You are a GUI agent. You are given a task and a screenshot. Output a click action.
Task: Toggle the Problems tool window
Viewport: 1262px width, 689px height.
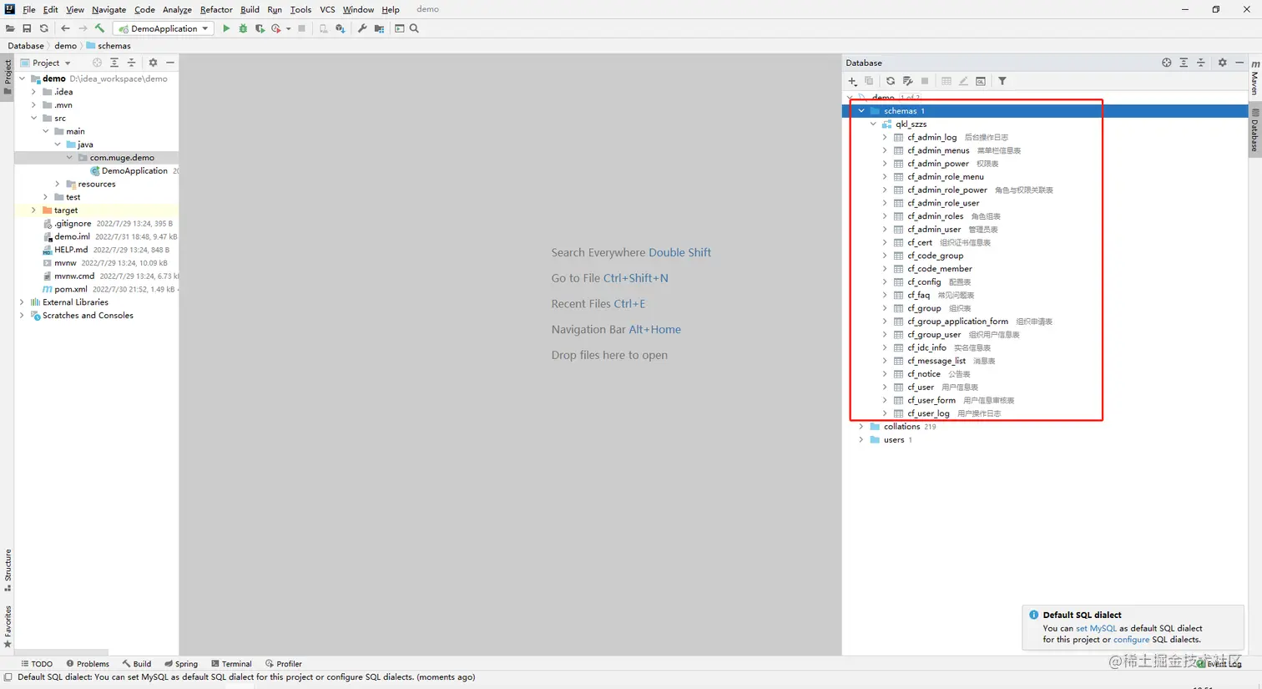tap(88, 664)
